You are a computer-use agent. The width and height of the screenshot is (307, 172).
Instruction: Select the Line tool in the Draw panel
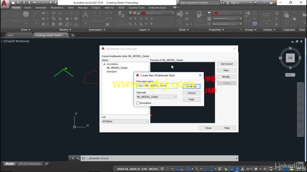click(x=5, y=16)
